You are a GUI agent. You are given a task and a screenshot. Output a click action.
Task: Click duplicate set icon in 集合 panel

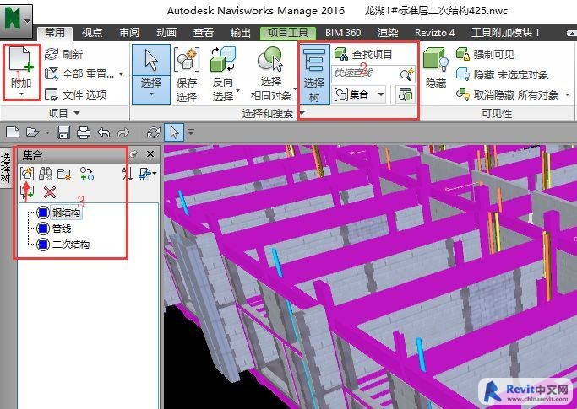(87, 174)
